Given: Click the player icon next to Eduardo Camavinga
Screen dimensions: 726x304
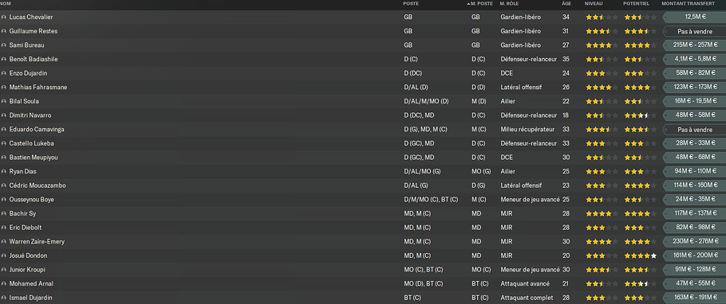Looking at the screenshot, I should pos(4,130).
